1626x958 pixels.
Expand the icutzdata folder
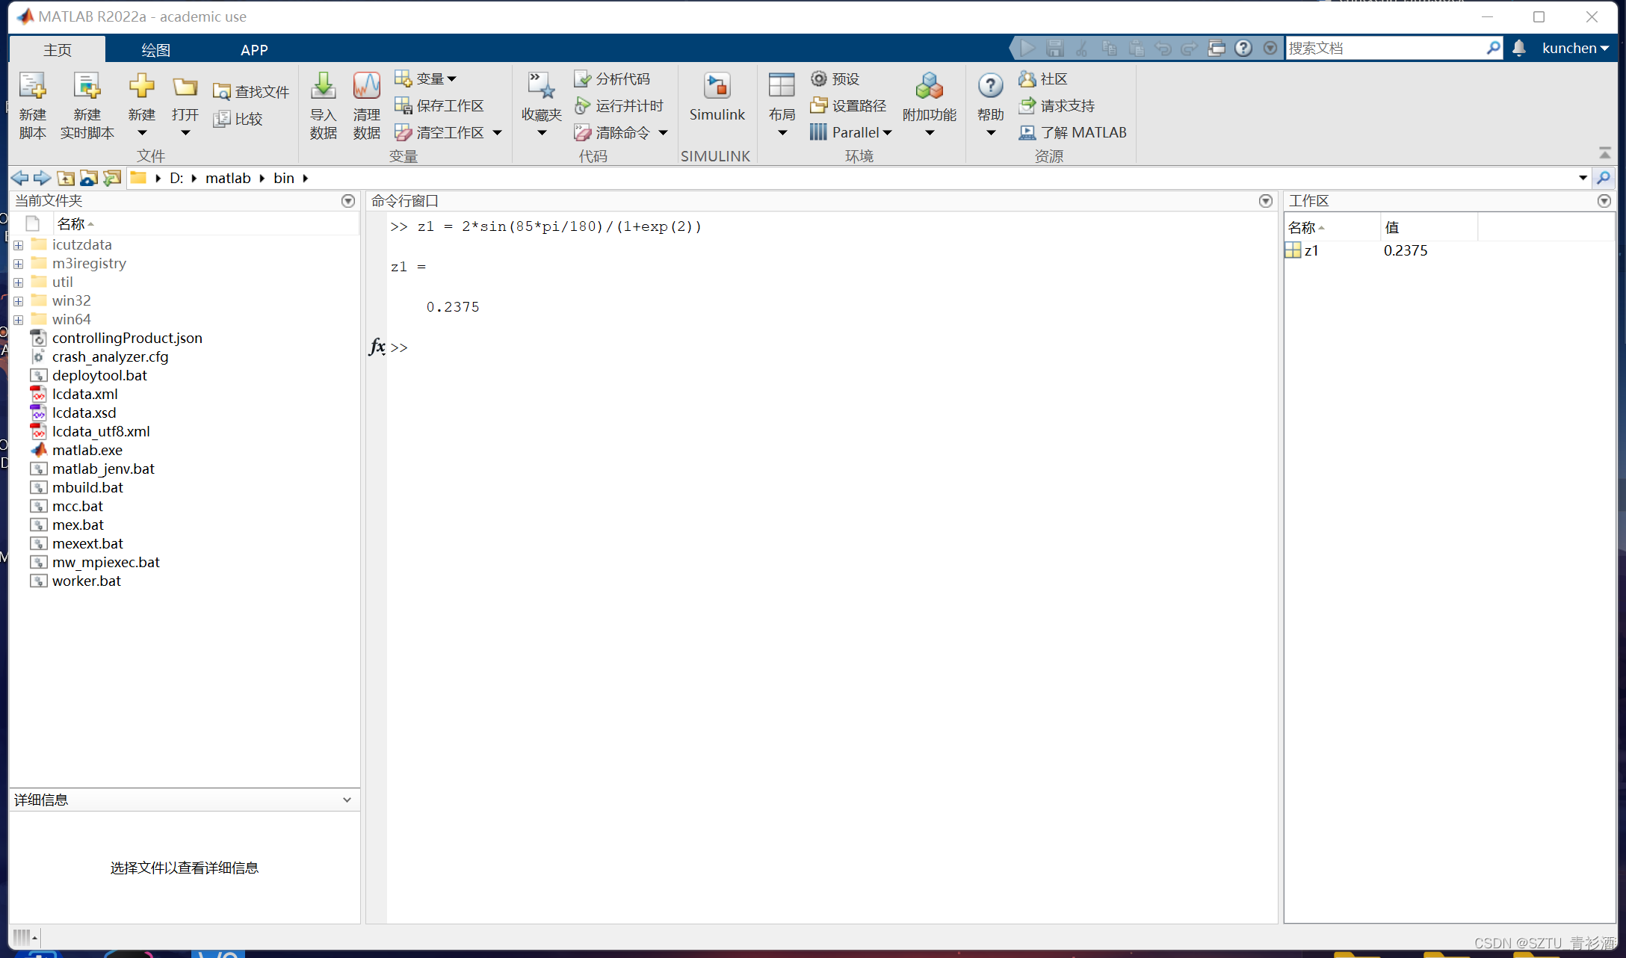19,245
